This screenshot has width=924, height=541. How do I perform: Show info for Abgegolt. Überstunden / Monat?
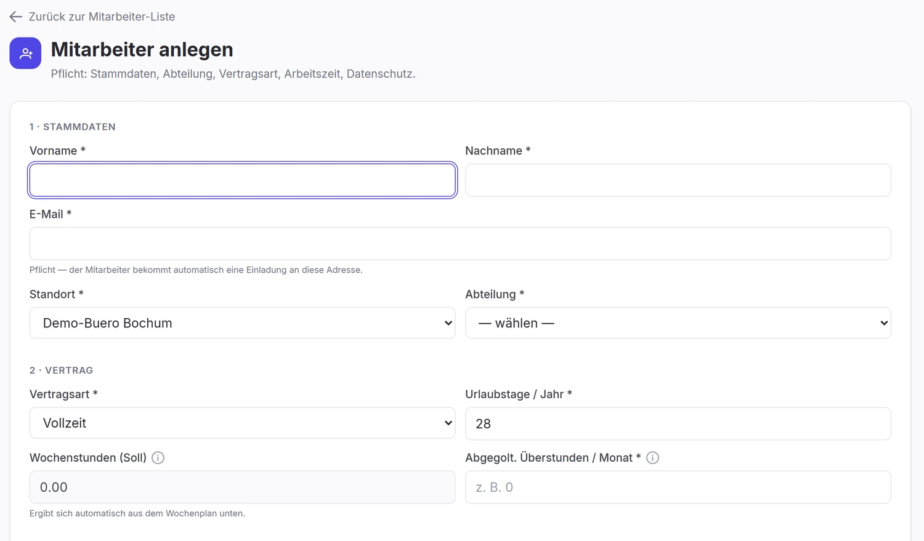click(x=653, y=458)
